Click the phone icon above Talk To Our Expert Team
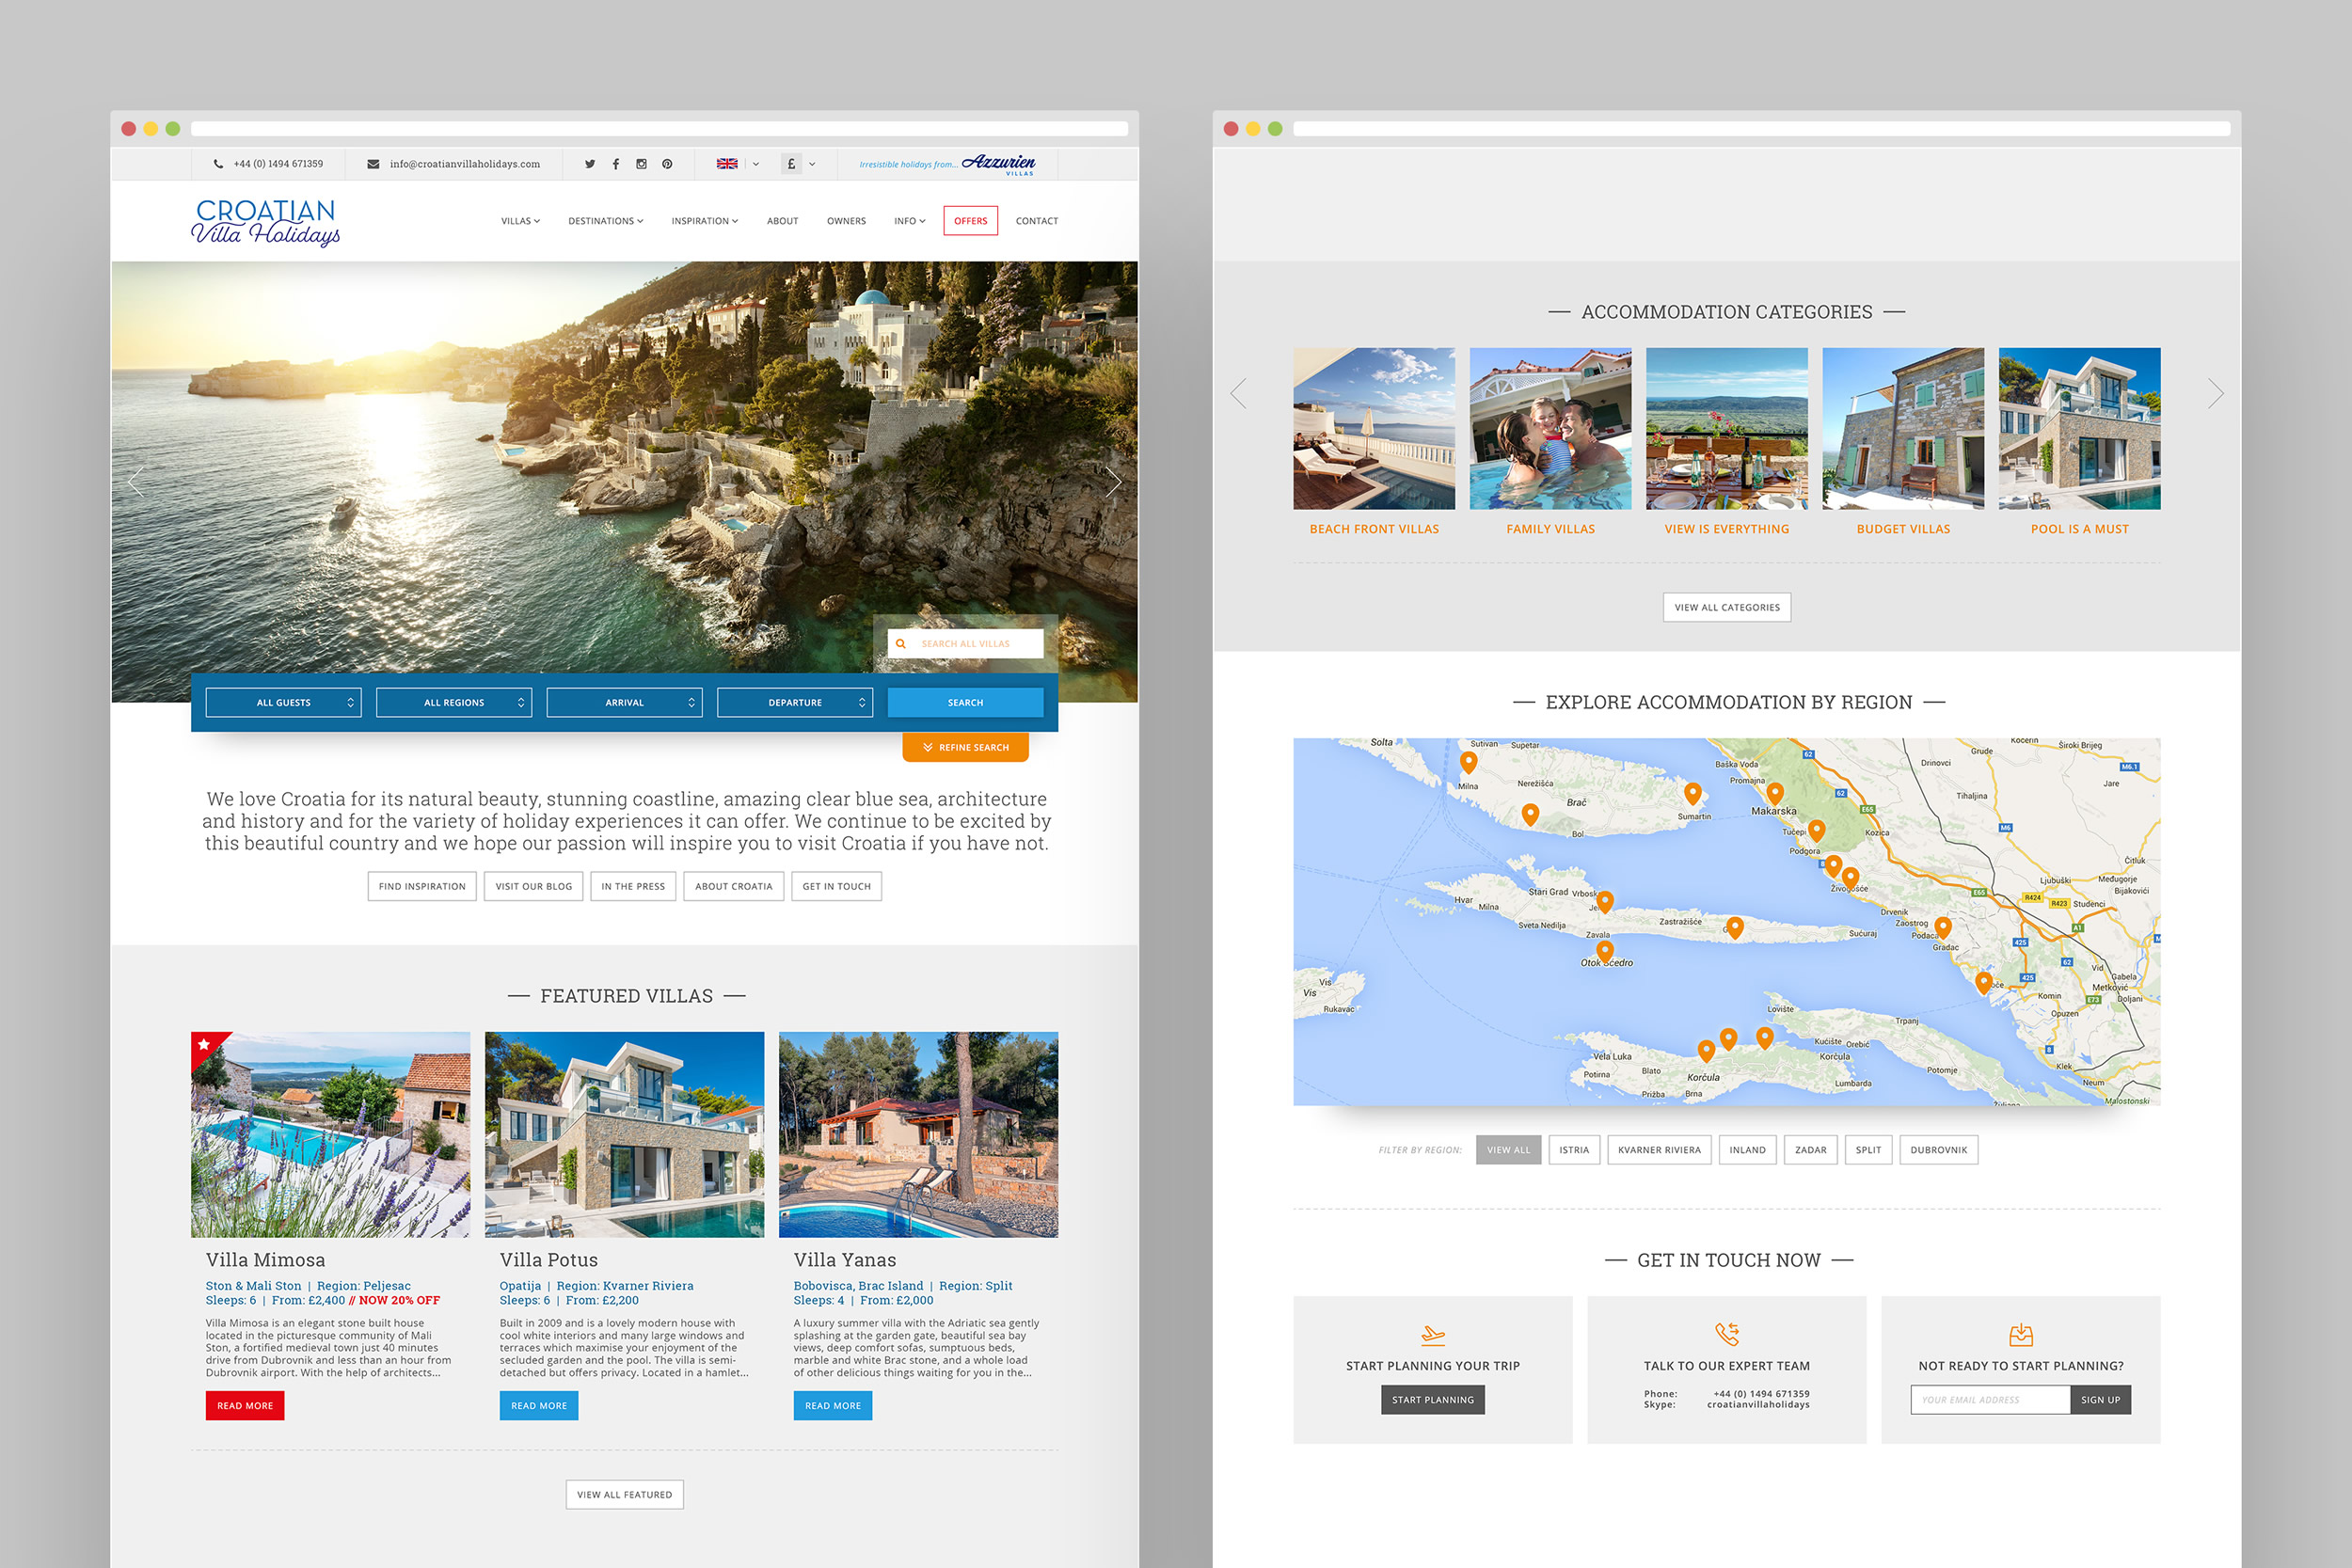 pos(1727,1334)
